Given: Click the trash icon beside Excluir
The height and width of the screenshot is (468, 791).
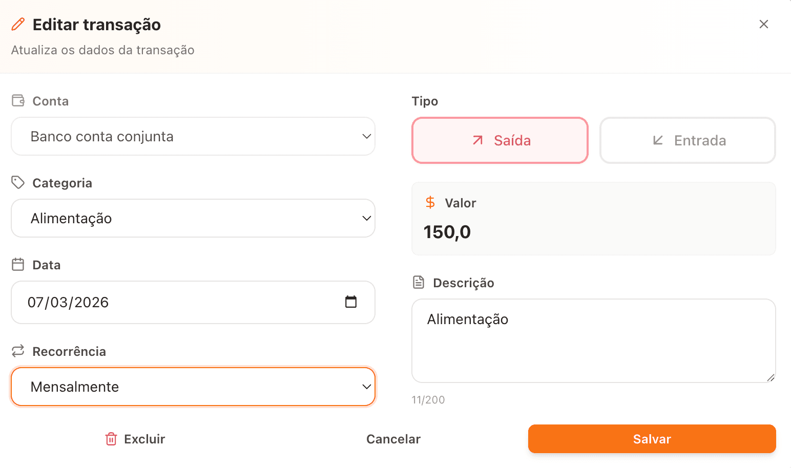Looking at the screenshot, I should [x=111, y=439].
